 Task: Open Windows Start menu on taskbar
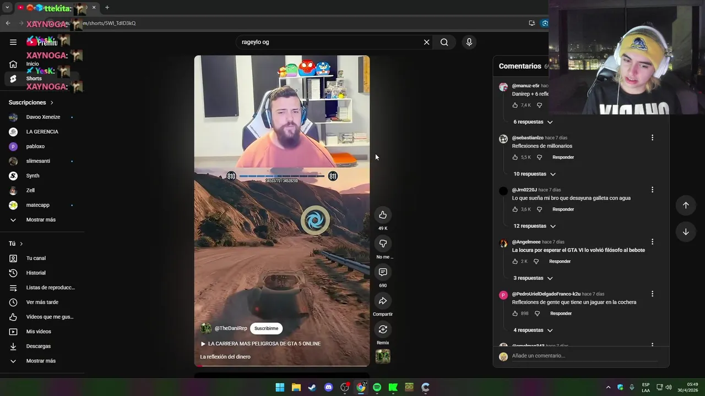280,387
